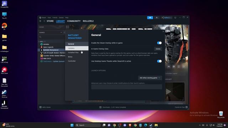Open Brave browser from the taskbar
The image size is (228, 128).
(130, 125)
